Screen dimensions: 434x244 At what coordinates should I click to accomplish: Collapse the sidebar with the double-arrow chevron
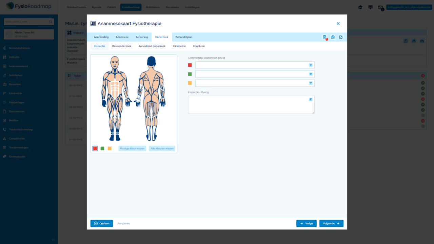tap(53, 239)
